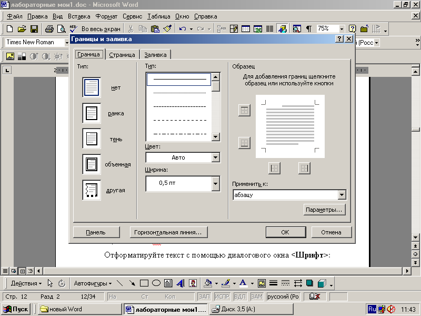Select Line drawing tool
The height and width of the screenshot is (316, 421).
tap(120, 283)
